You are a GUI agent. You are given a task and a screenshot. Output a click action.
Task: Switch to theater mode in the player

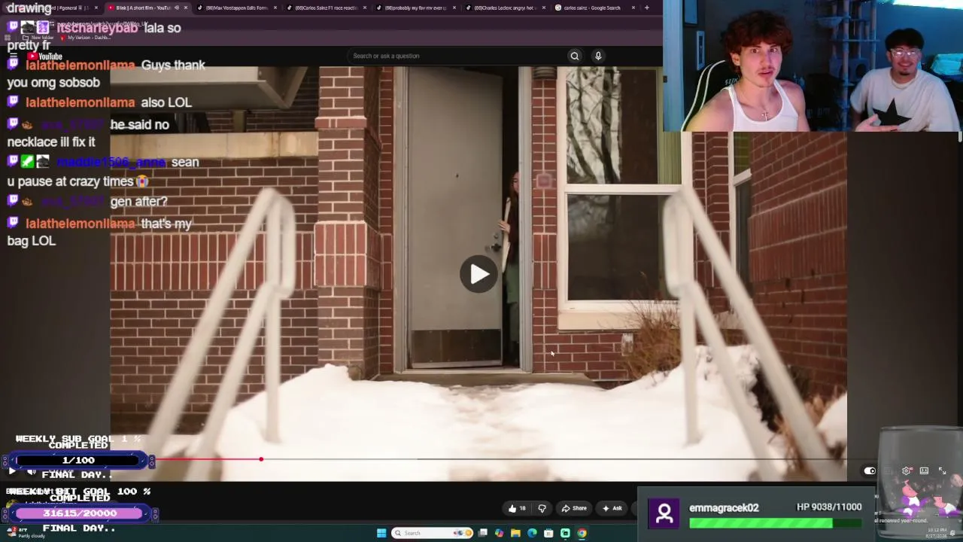point(924,471)
